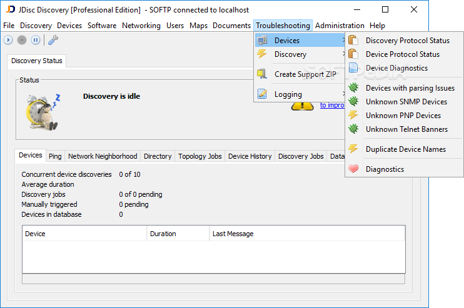Open the Users menu
464x308 pixels.
(x=175, y=26)
